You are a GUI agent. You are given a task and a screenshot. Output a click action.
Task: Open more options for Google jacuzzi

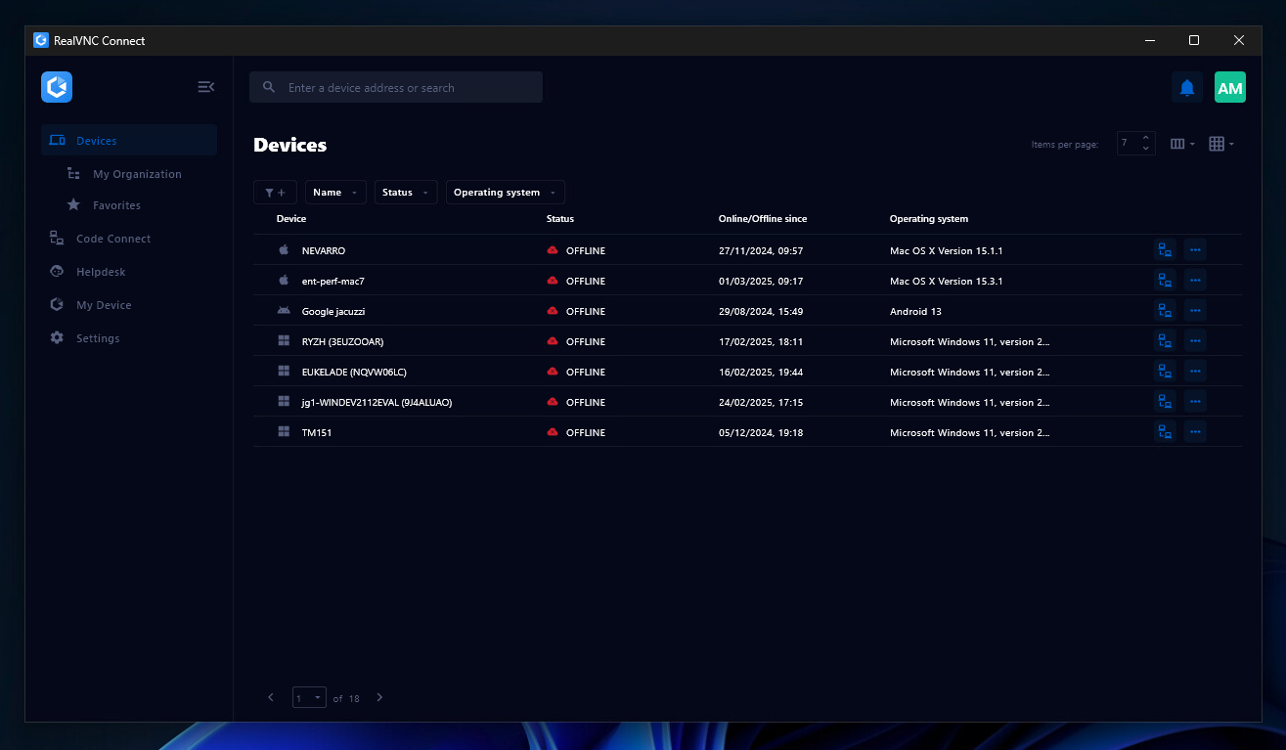click(x=1195, y=311)
